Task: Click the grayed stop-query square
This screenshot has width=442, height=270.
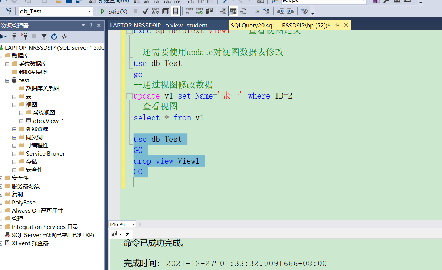Action: (136, 11)
